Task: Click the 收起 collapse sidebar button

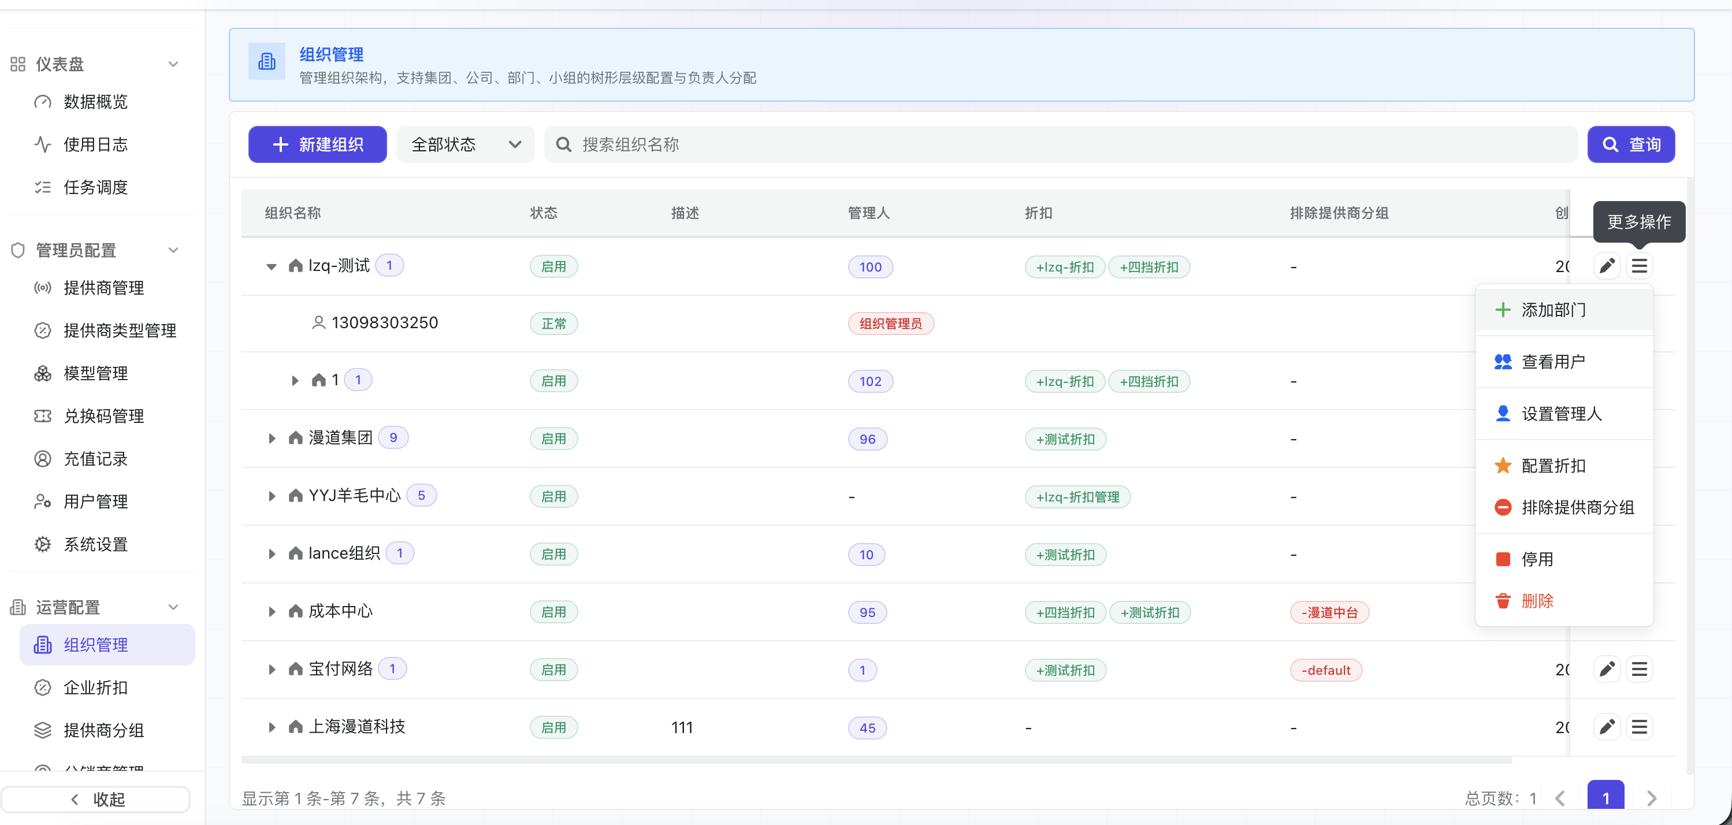Action: (95, 799)
